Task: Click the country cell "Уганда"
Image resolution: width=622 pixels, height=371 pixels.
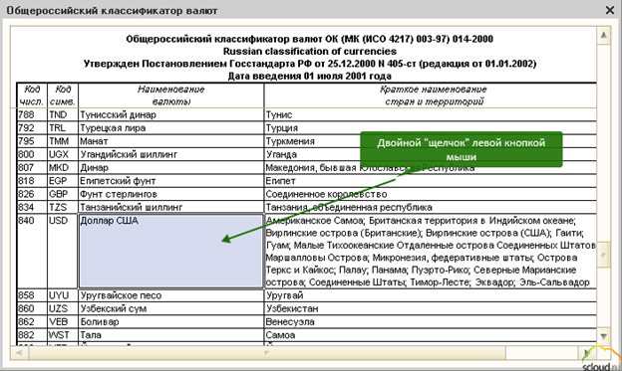Action: [x=431, y=154]
